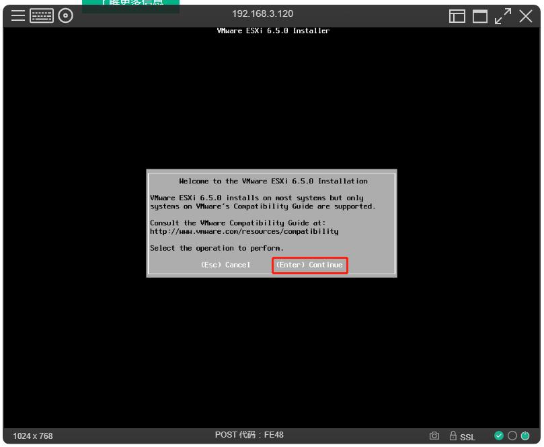Click 'Select the operation to perform.' text
This screenshot has width=544, height=447.
217,248
